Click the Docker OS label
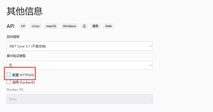213x112 pixels. click(15, 90)
